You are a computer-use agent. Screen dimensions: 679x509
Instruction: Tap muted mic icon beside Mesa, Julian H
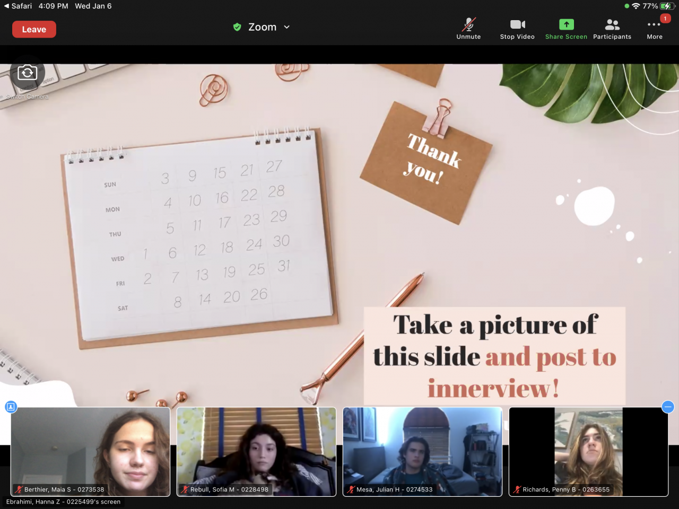351,489
